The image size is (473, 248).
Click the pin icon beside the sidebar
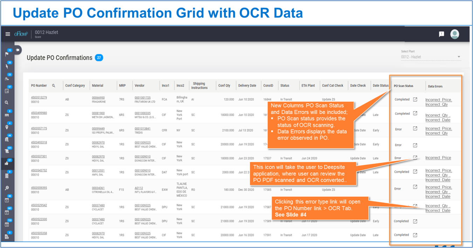click(18, 50)
